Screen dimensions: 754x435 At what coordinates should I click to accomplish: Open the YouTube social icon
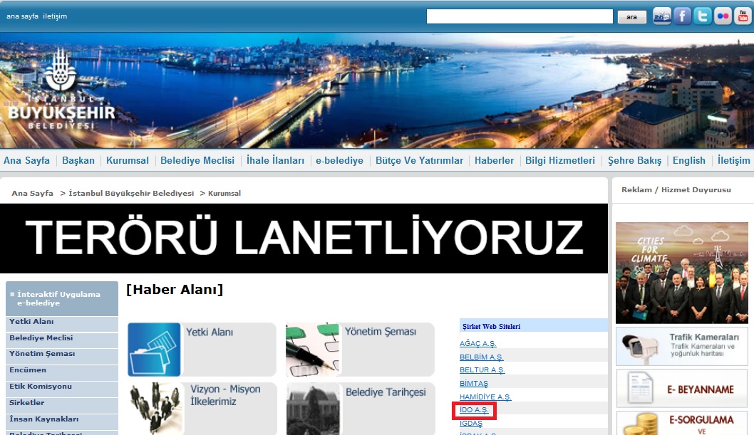pyautogui.click(x=743, y=16)
